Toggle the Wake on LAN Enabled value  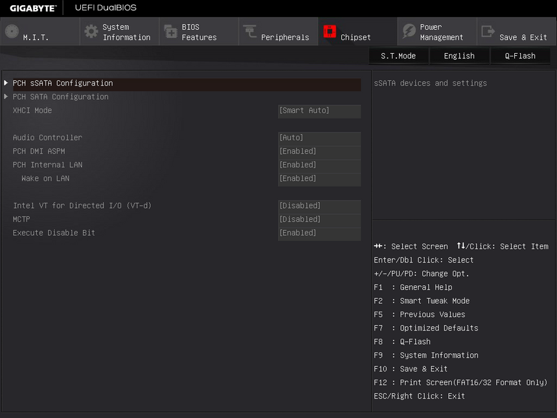pyautogui.click(x=319, y=179)
